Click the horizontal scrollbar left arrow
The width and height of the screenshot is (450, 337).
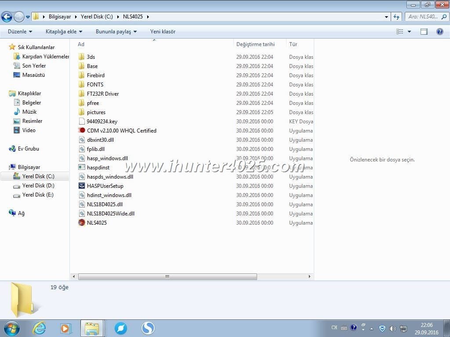click(x=74, y=276)
